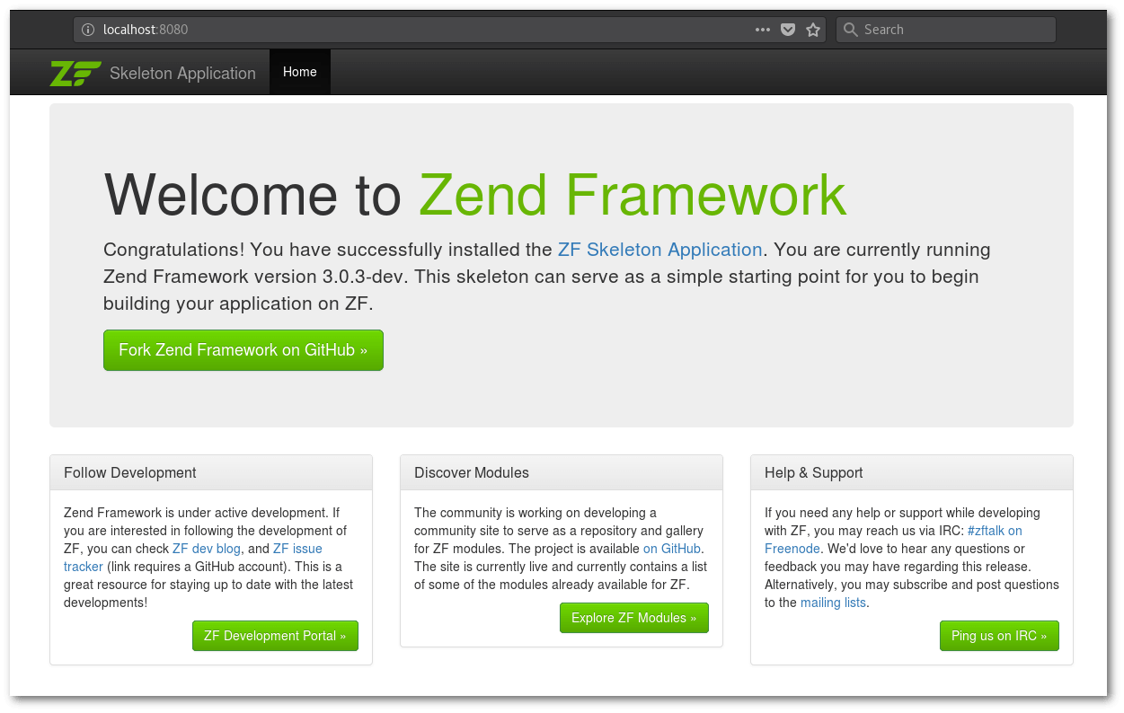
Task: Open the page actions three-dot menu
Action: pyautogui.click(x=763, y=30)
